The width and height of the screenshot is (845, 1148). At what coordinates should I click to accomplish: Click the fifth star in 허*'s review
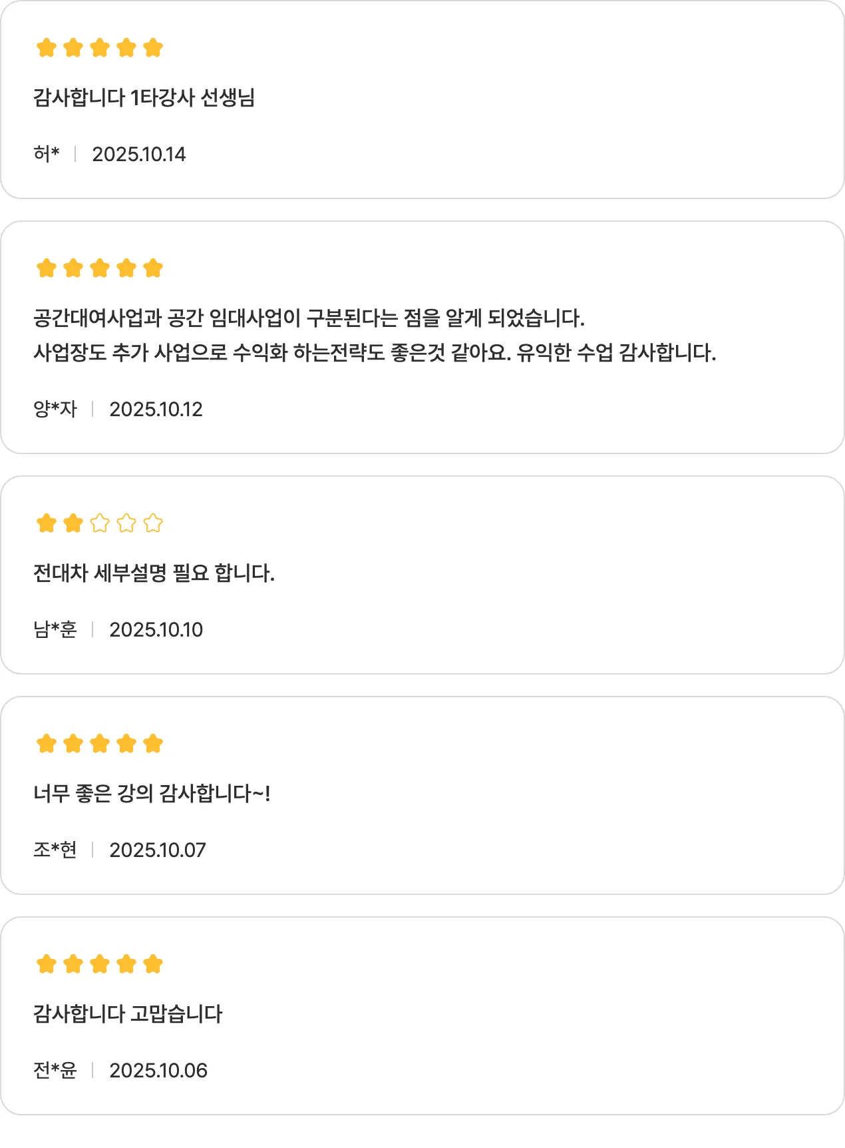[153, 48]
